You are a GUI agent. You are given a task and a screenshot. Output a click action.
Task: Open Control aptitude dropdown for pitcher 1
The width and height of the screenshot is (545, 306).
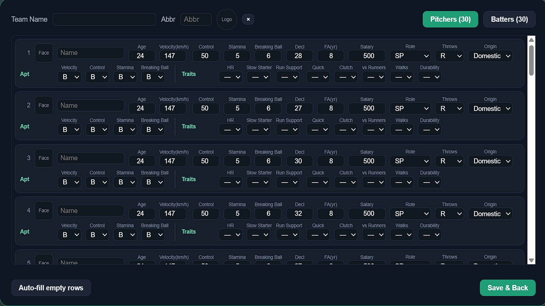(x=97, y=77)
